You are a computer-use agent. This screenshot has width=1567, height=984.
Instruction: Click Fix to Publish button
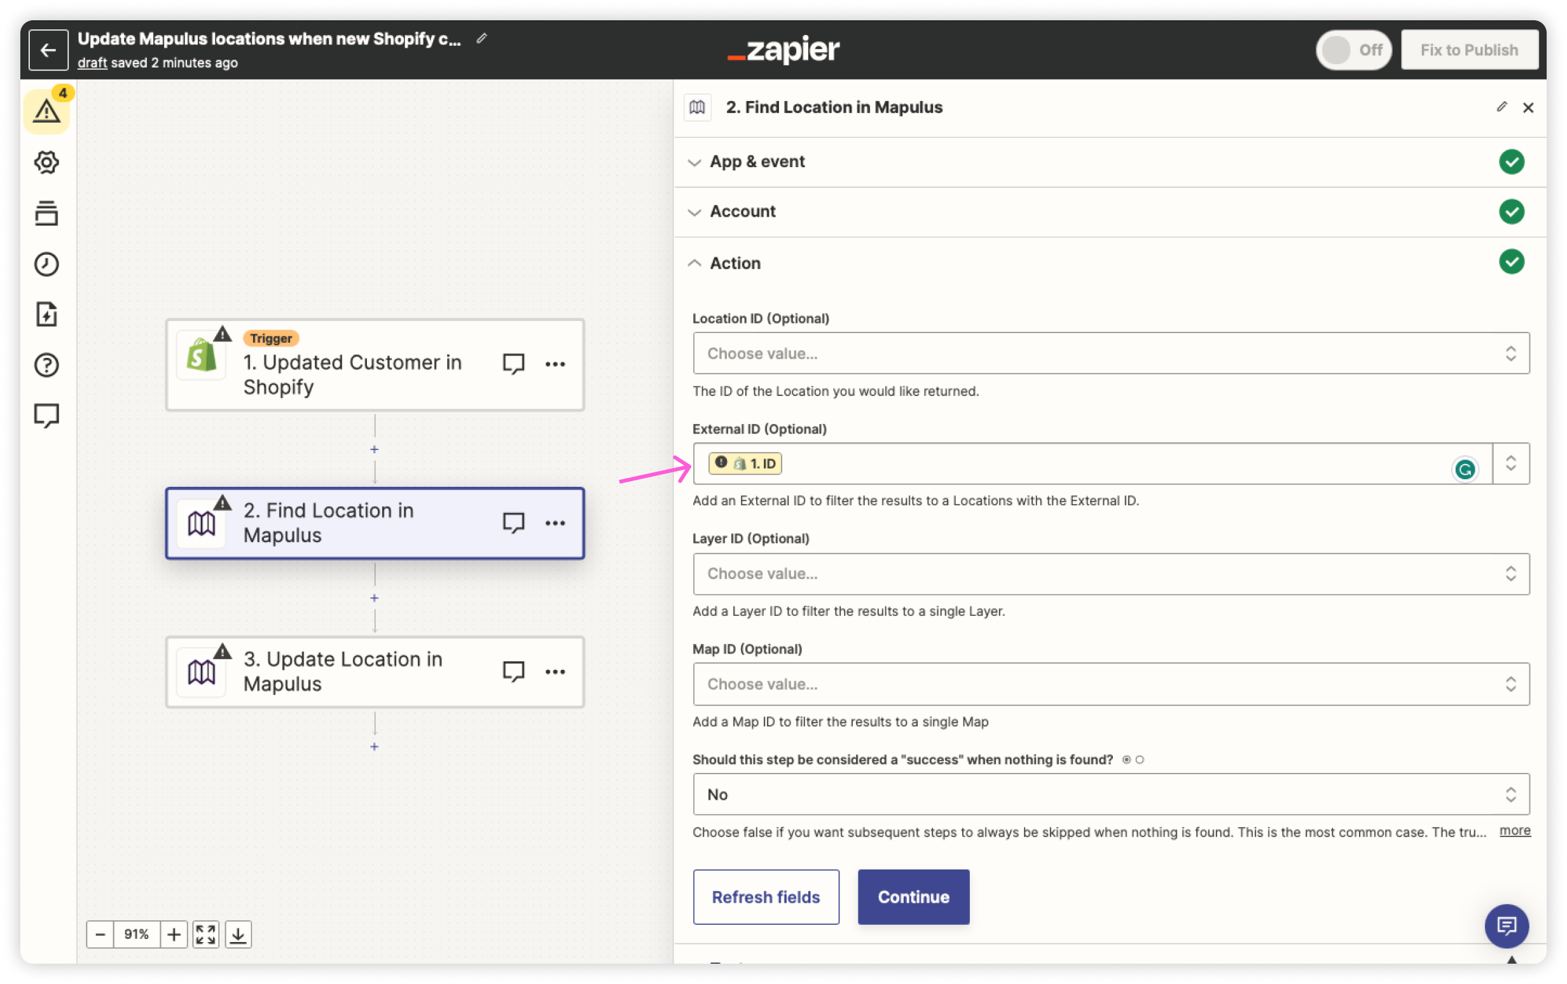coord(1470,50)
